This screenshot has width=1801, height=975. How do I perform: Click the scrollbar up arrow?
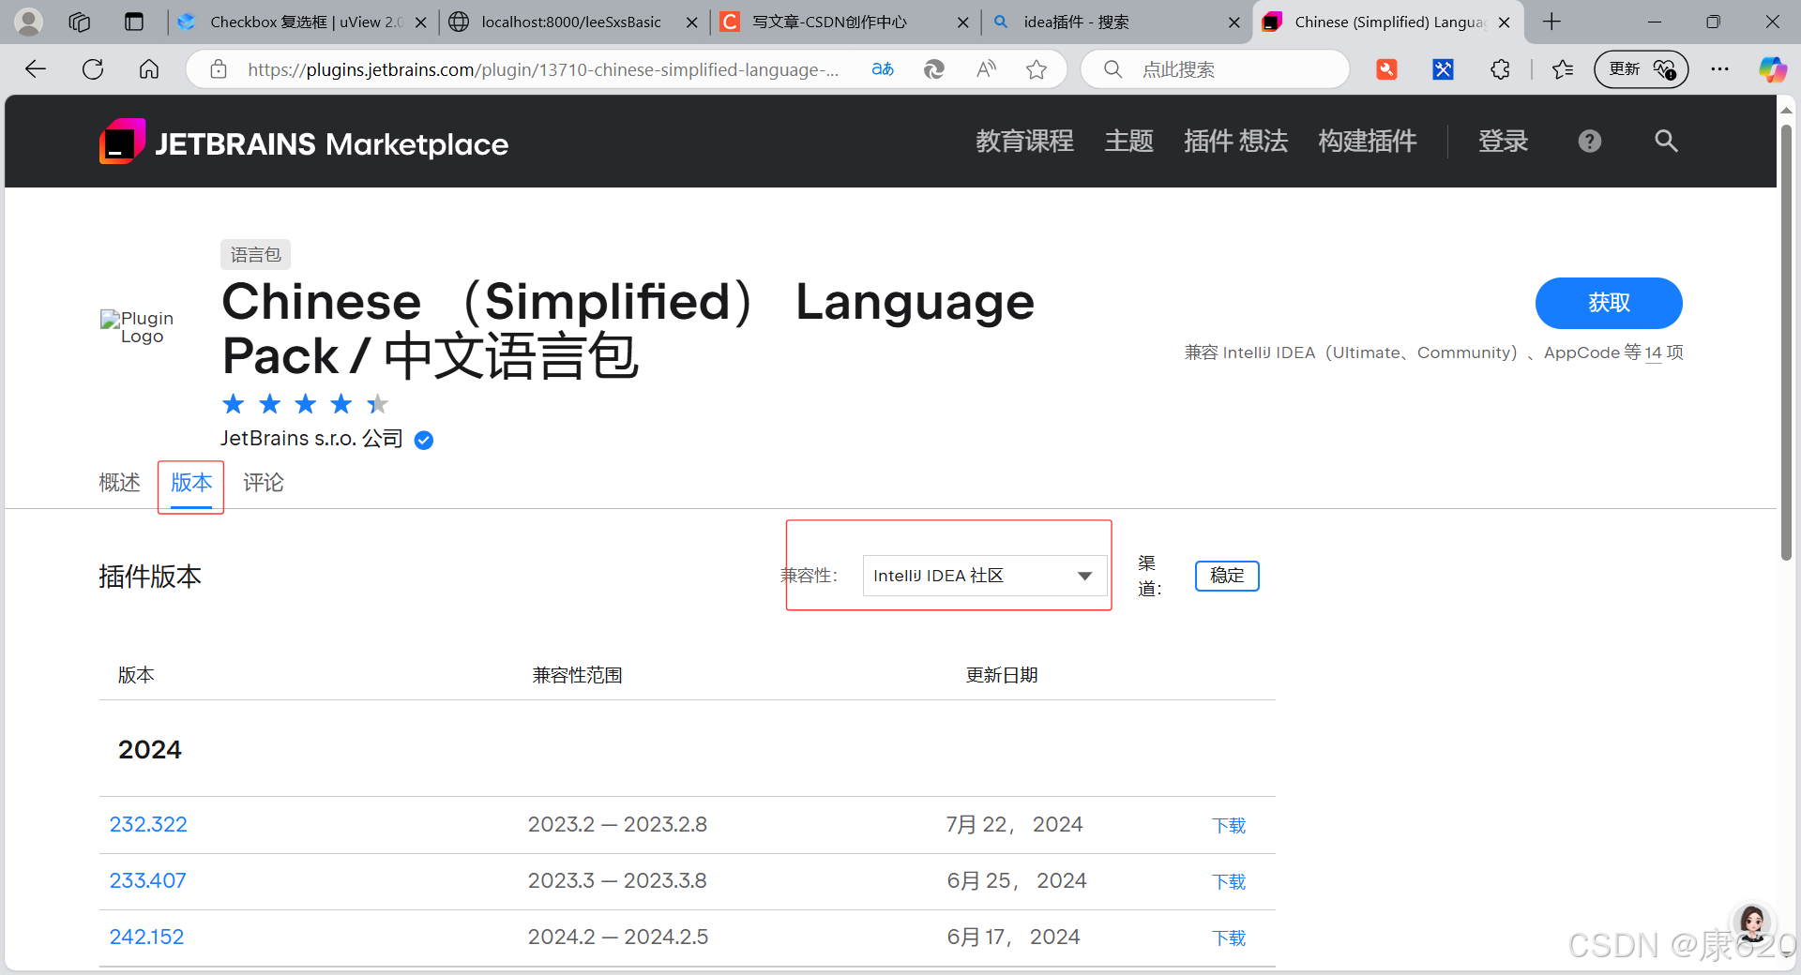(x=1786, y=110)
